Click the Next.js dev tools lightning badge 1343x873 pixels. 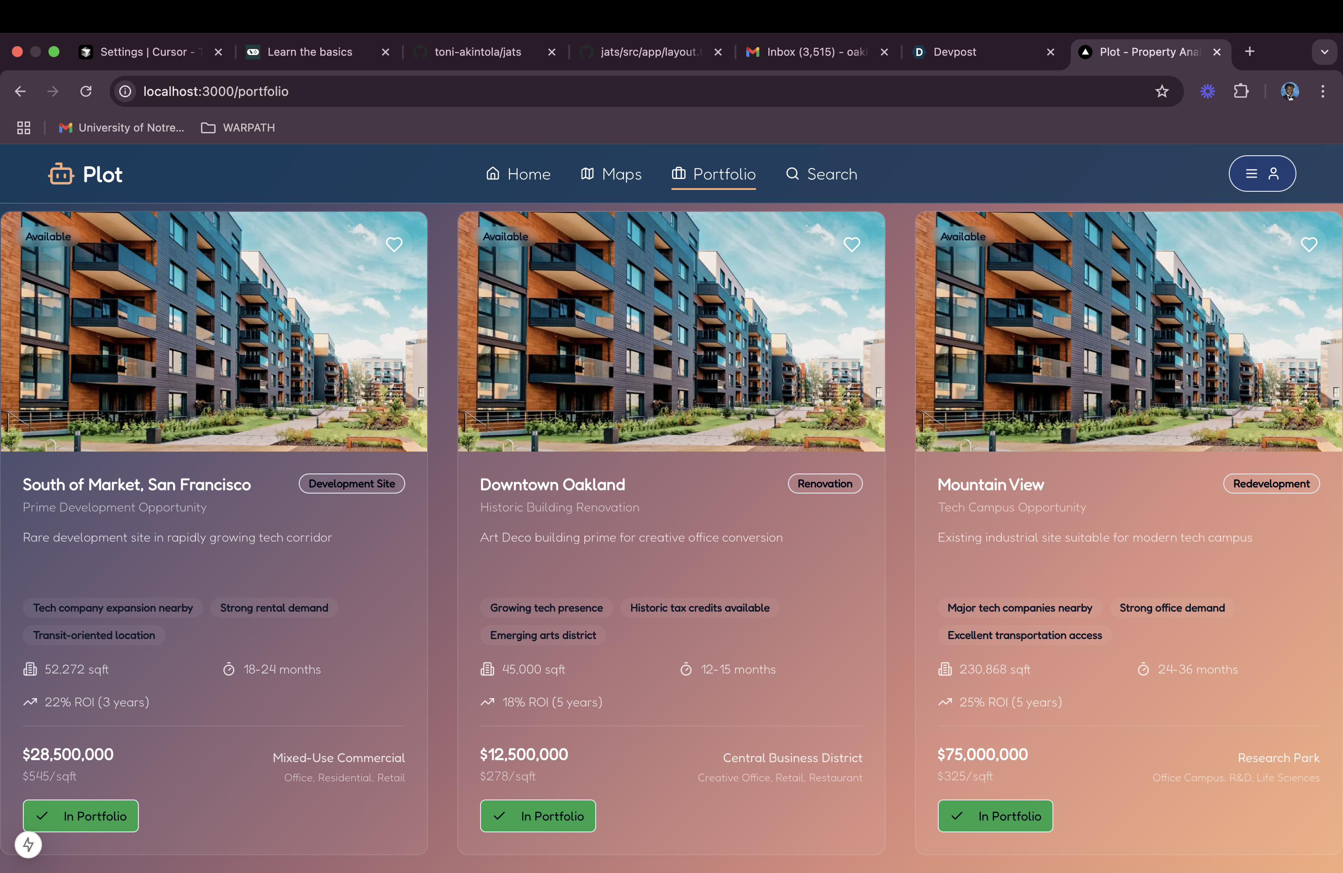[x=28, y=844]
